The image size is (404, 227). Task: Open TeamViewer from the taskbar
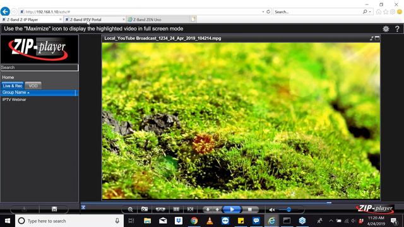(x=225, y=221)
